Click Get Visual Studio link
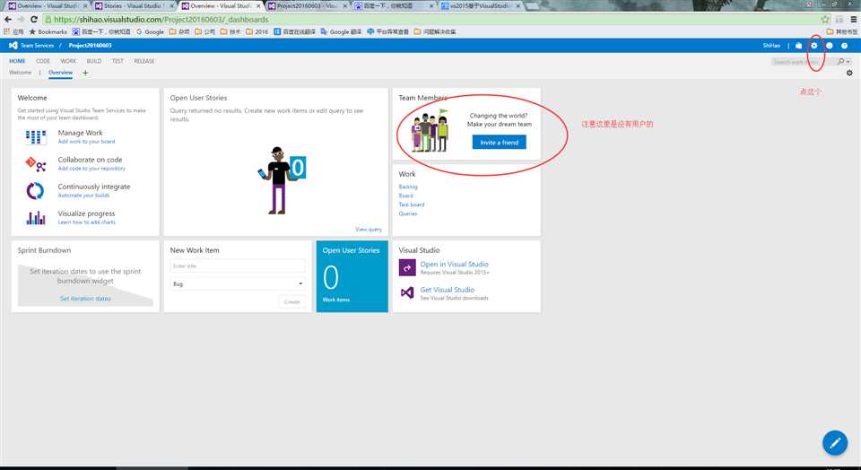 (x=447, y=290)
